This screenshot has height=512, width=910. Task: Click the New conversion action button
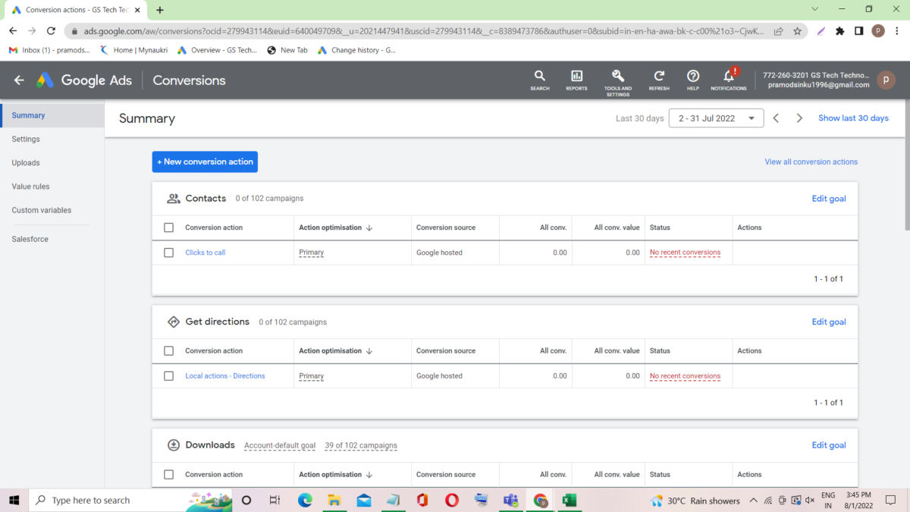coord(205,162)
